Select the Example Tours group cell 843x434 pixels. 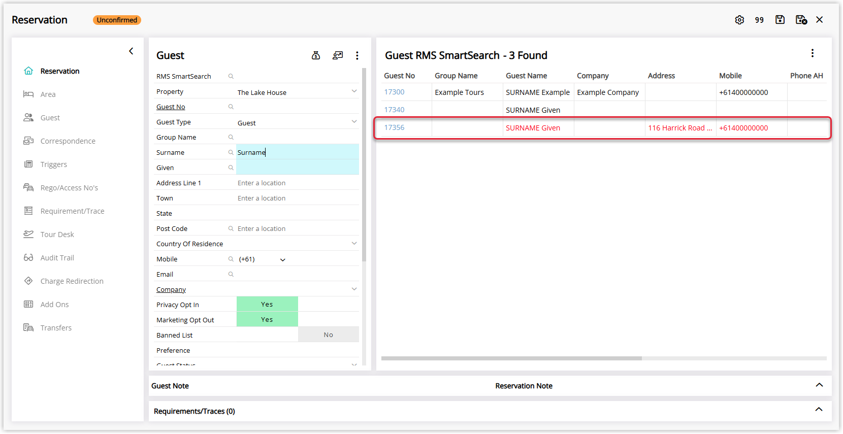467,92
